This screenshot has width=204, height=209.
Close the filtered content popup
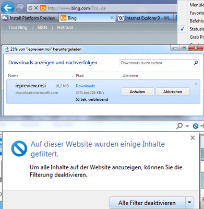193,138
